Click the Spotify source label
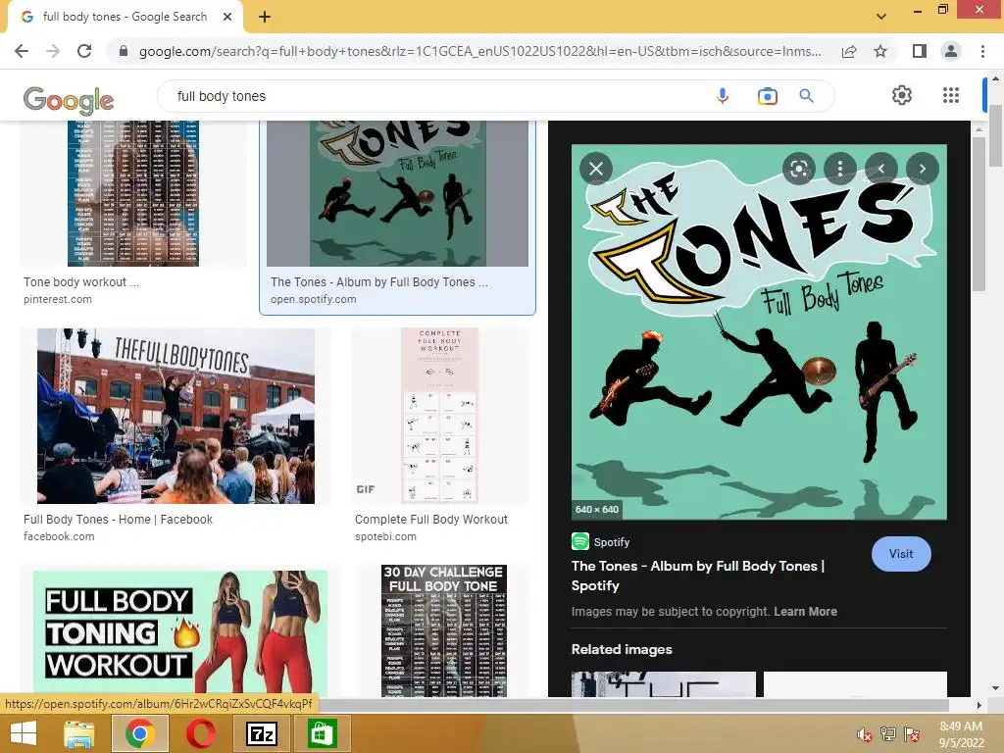The width and height of the screenshot is (1004, 753). (601, 541)
